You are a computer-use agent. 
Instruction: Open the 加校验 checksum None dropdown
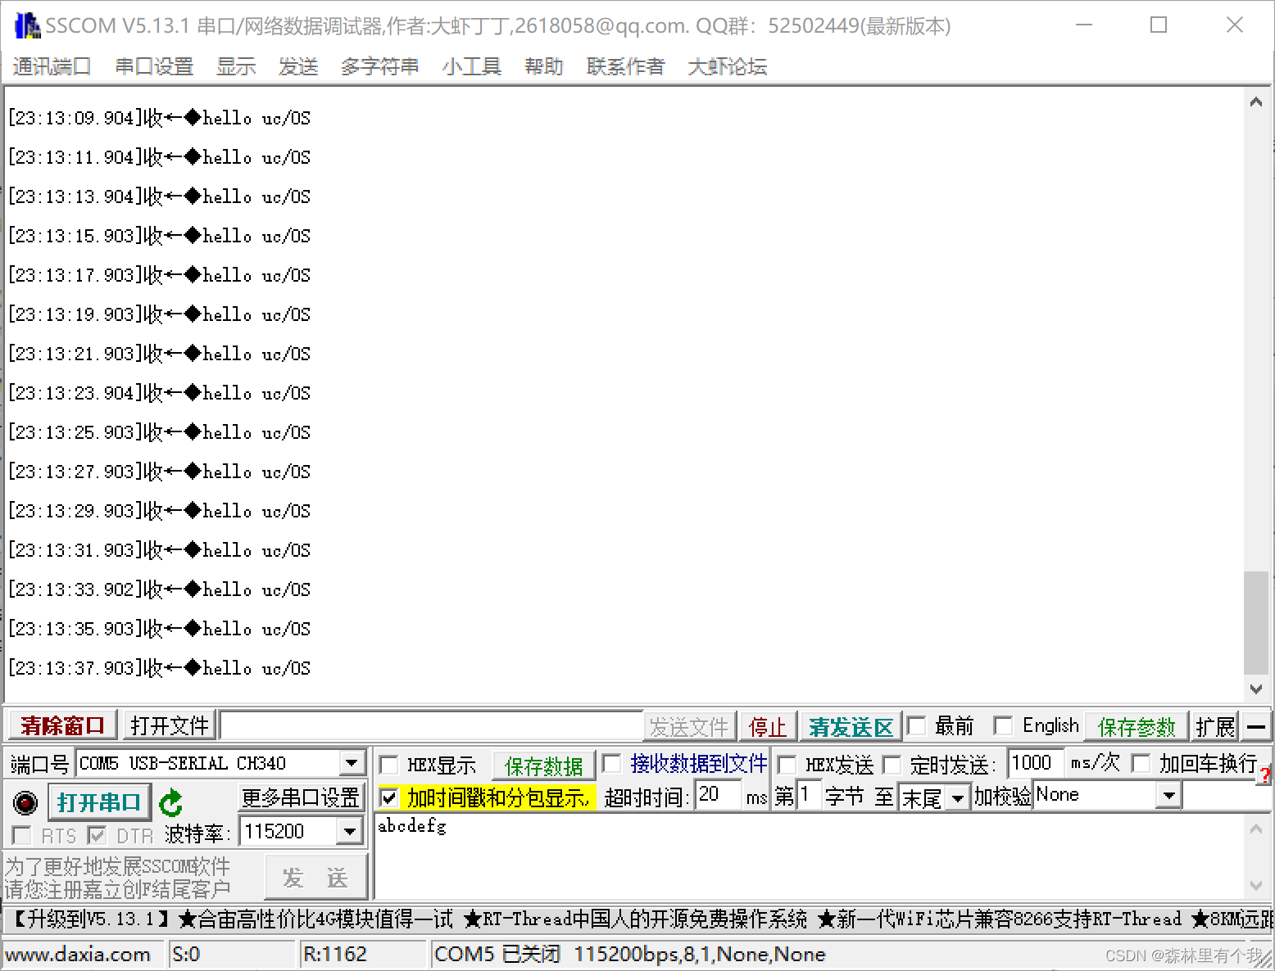pyautogui.click(x=1169, y=795)
